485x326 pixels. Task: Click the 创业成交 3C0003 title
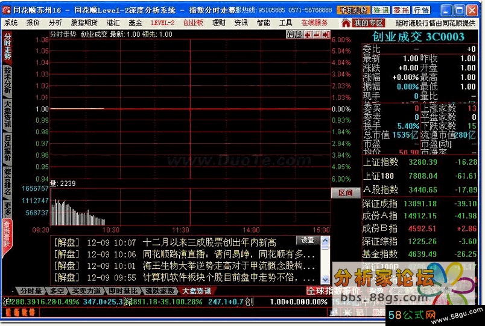tap(418, 37)
